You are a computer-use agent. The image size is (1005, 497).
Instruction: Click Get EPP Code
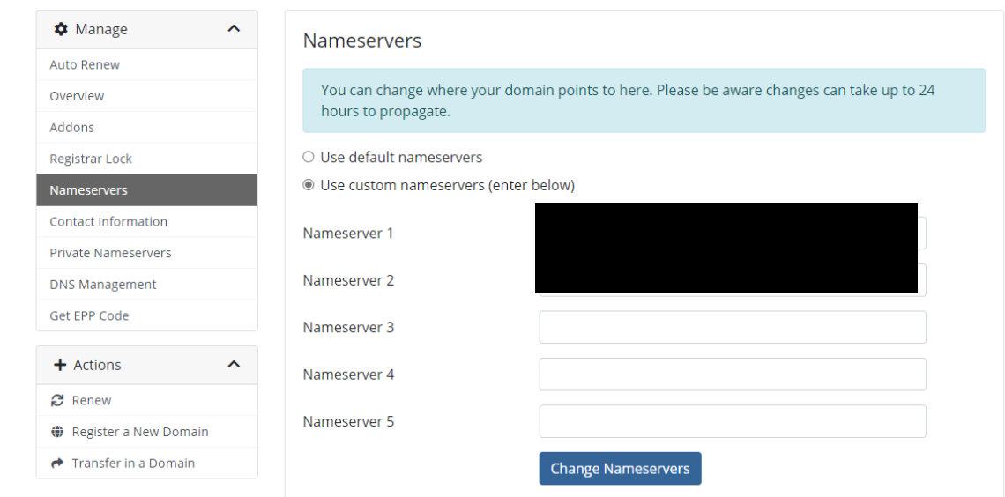click(89, 315)
